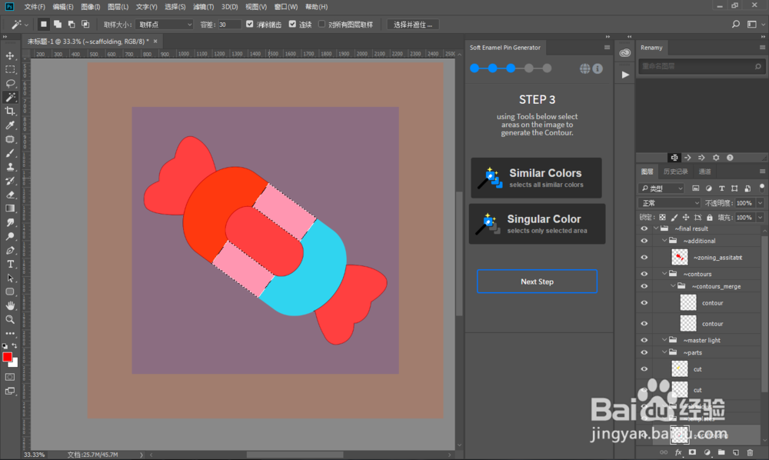Click the Creative Cloud Libraries icon
The image size is (769, 460).
[624, 53]
